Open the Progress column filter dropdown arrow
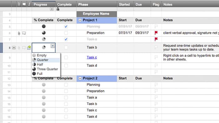Screen dimensions: 219x123 pyautogui.click(x=52, y=9)
